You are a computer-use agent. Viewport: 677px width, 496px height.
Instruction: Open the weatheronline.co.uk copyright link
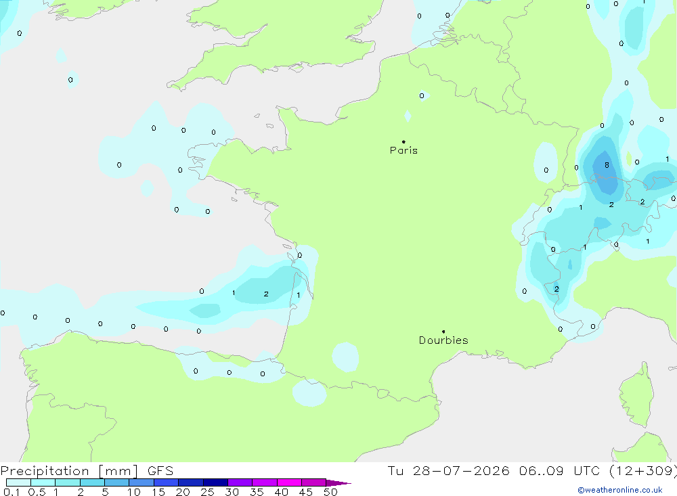pyautogui.click(x=620, y=490)
